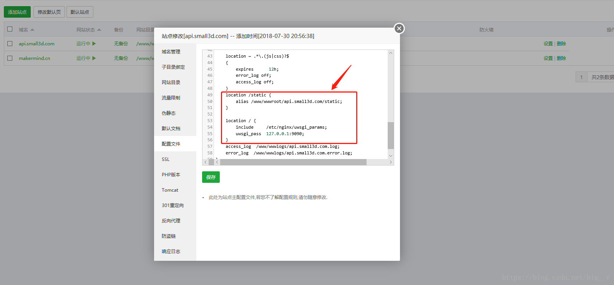Click 删除 for api.small3d.com row

pyautogui.click(x=561, y=44)
